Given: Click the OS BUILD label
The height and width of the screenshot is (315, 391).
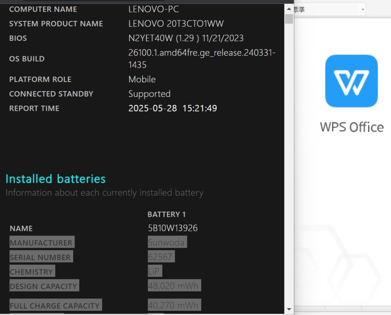Looking at the screenshot, I should point(27,59).
